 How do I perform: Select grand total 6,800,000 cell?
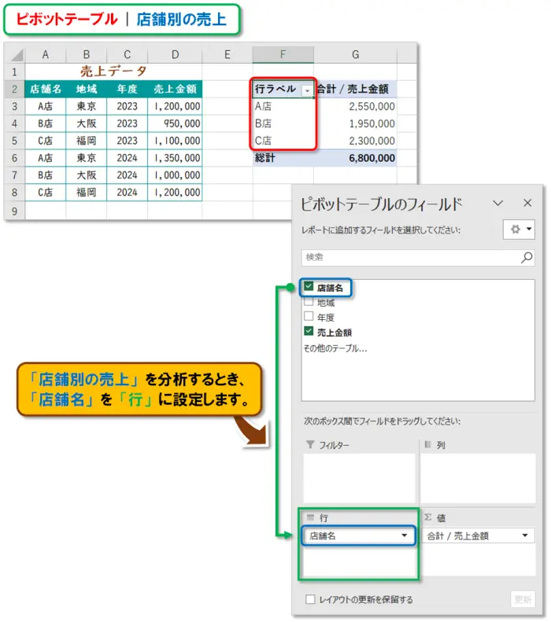point(355,158)
